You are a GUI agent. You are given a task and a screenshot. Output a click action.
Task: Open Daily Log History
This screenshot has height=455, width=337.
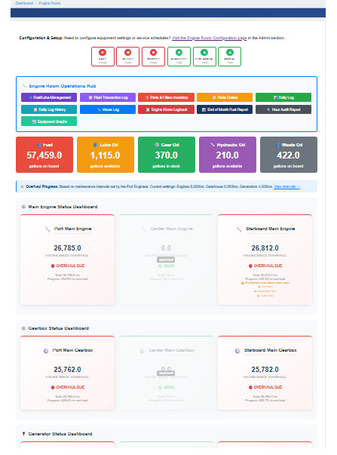[x=49, y=109]
